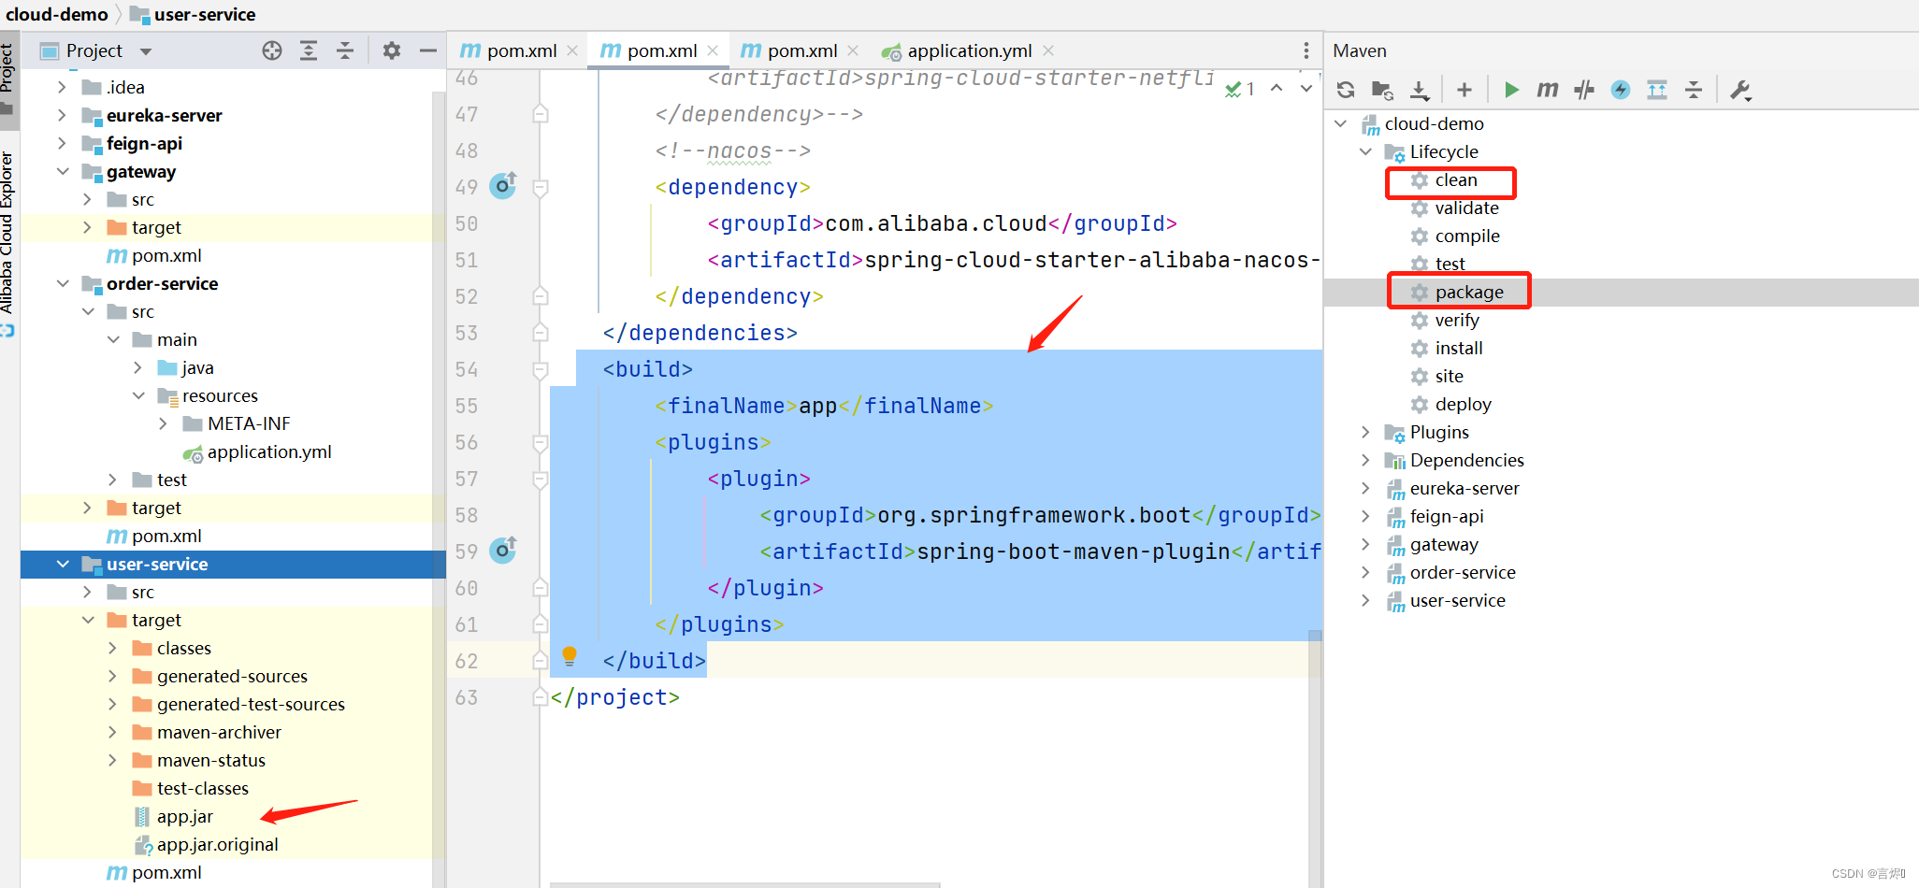Hide the Project tool window
The width and height of the screenshot is (1919, 888).
[x=428, y=50]
